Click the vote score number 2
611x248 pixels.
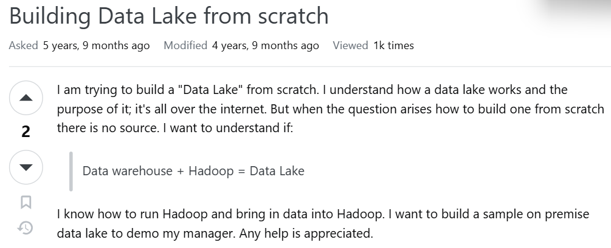click(26, 132)
